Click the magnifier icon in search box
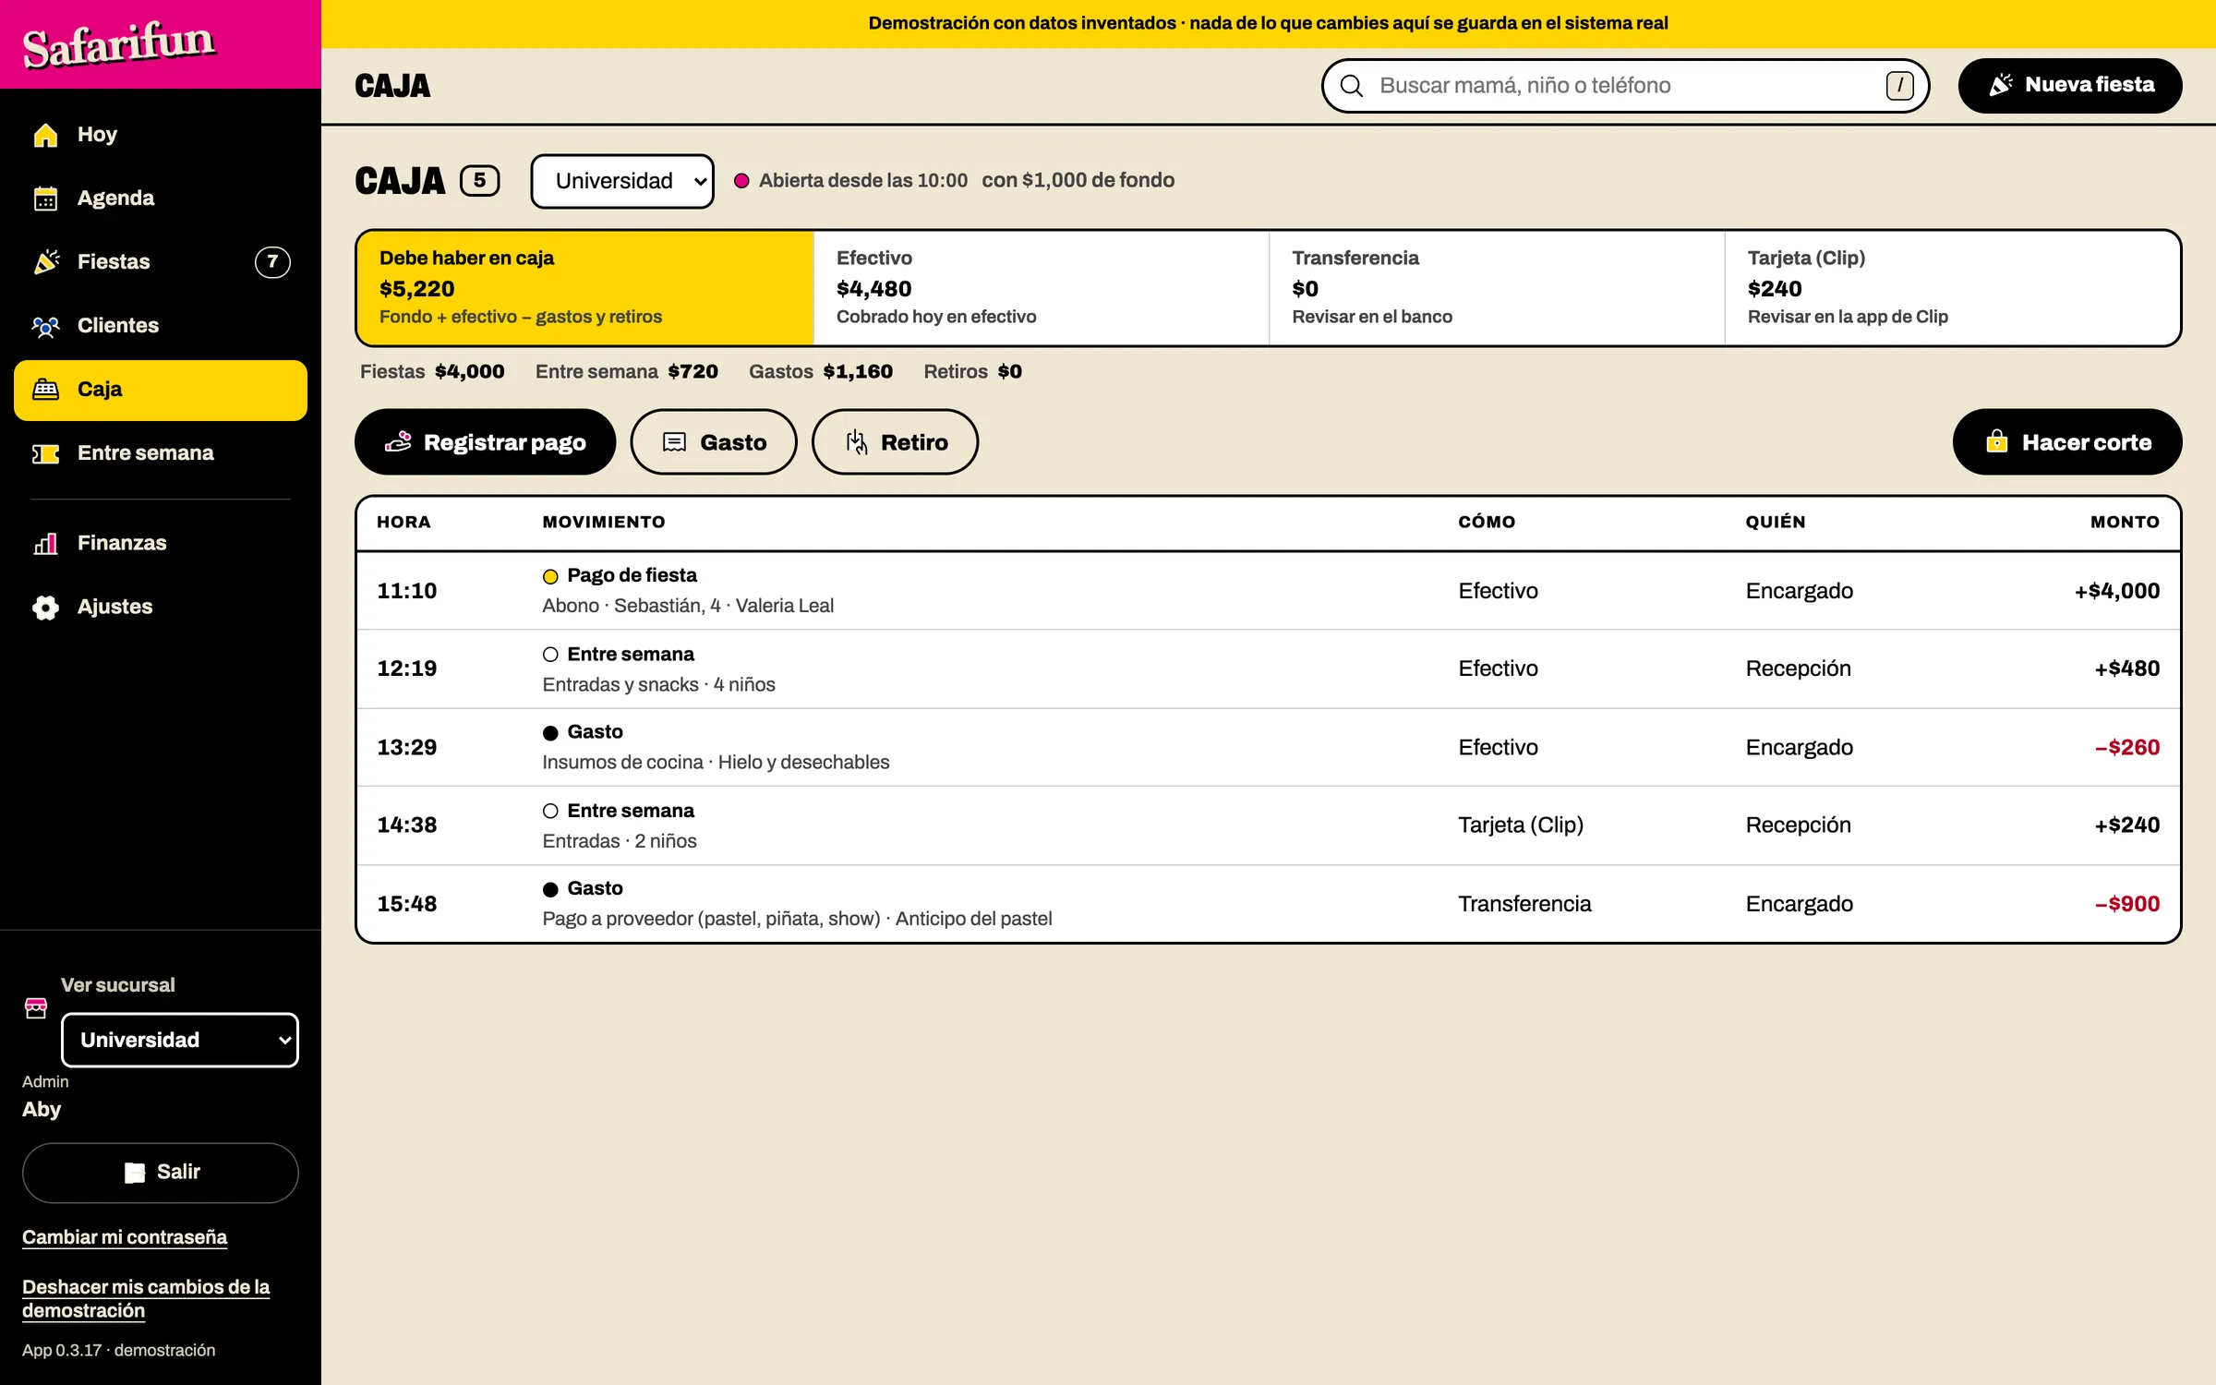This screenshot has width=2216, height=1385. pyautogui.click(x=1351, y=86)
